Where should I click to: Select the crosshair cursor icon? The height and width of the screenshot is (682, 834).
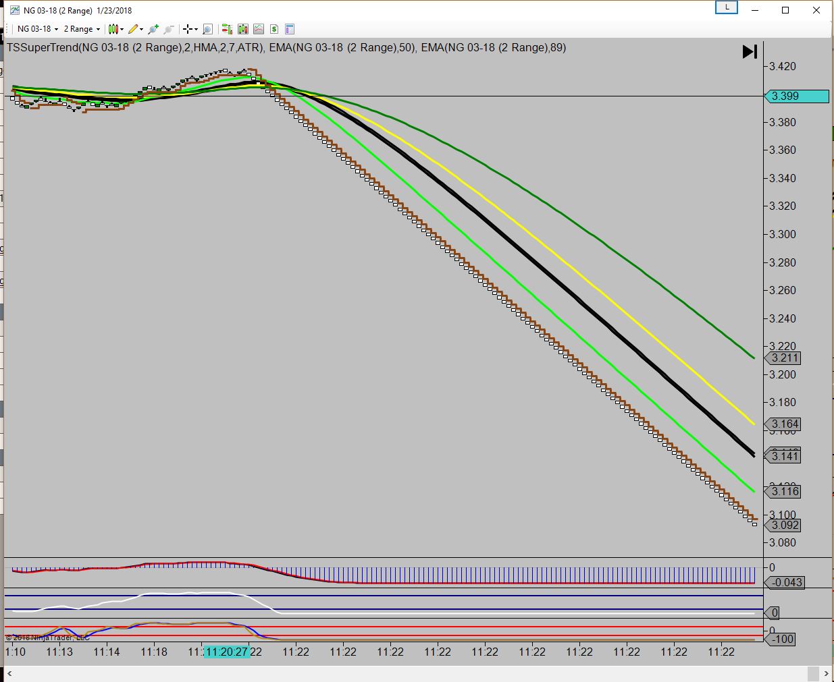(x=188, y=29)
